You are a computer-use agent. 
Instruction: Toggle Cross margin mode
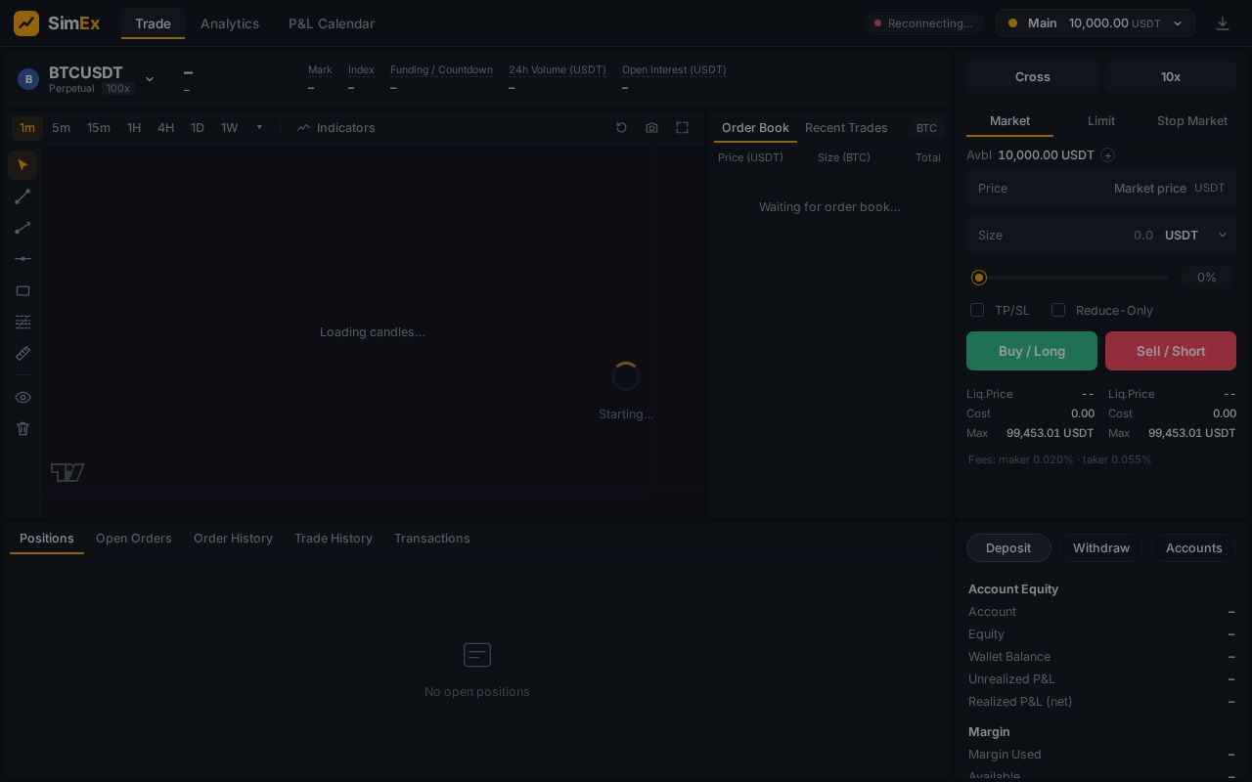pos(1033,76)
